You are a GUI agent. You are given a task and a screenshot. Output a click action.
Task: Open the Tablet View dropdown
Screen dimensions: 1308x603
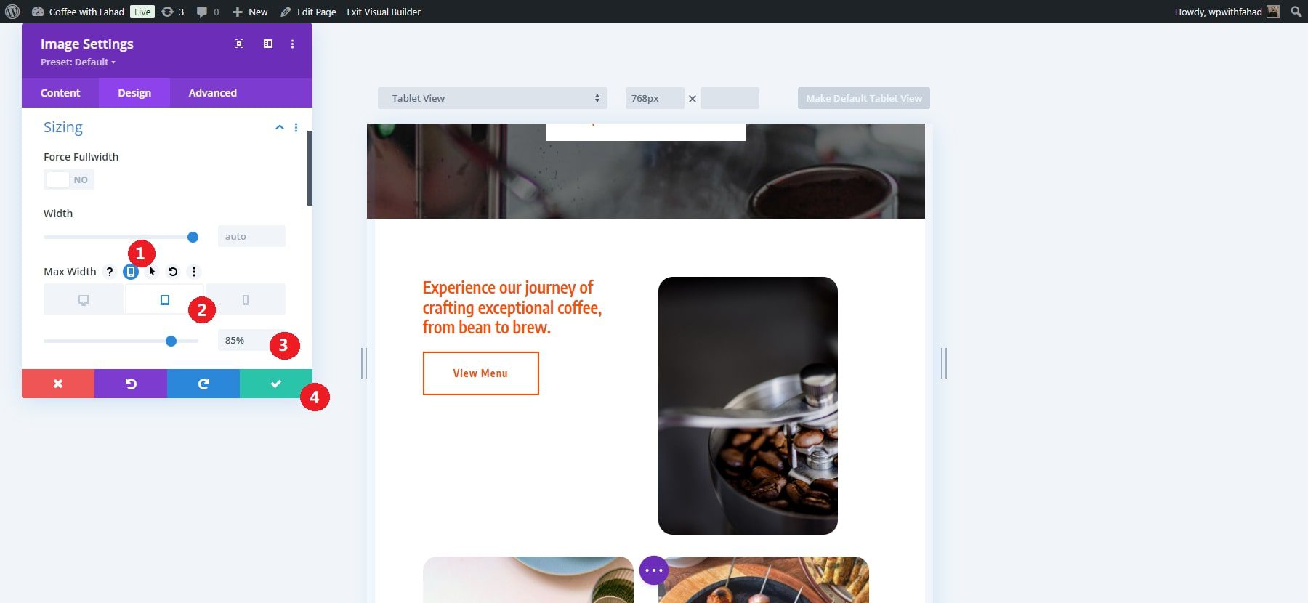[x=493, y=98]
